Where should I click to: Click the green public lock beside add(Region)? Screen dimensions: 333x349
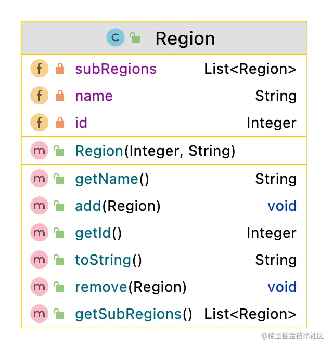[59, 206]
